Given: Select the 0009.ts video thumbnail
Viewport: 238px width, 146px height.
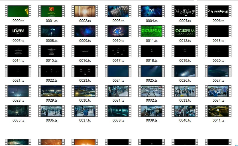Looking at the screenshot, I should tap(85, 31).
